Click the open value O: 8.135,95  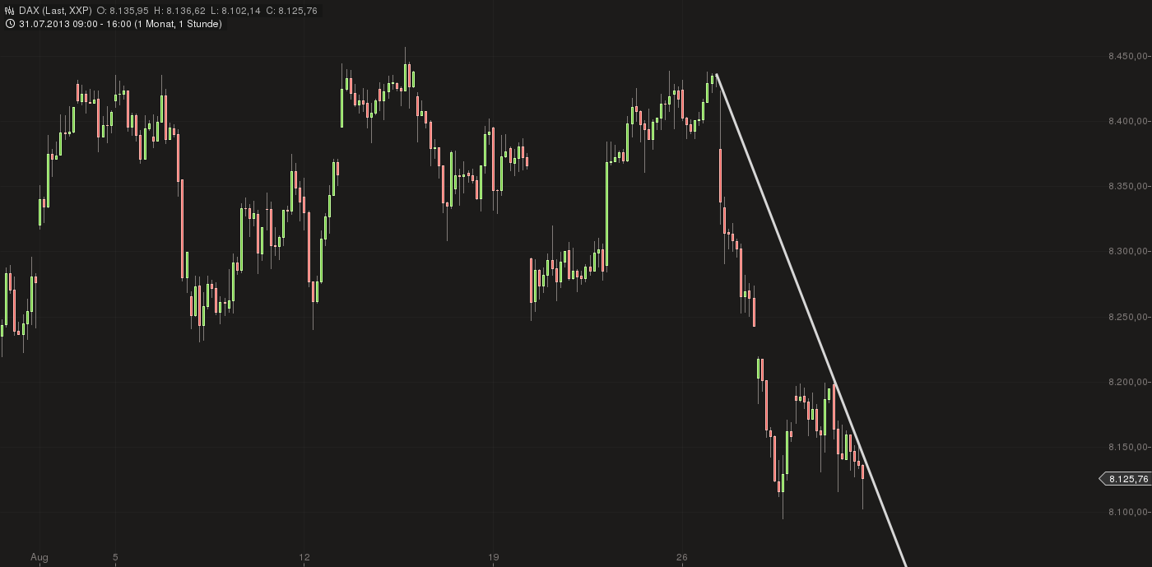click(123, 11)
